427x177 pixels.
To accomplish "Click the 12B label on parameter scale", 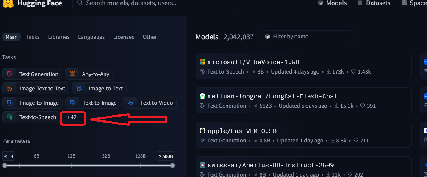I will click(x=71, y=156).
